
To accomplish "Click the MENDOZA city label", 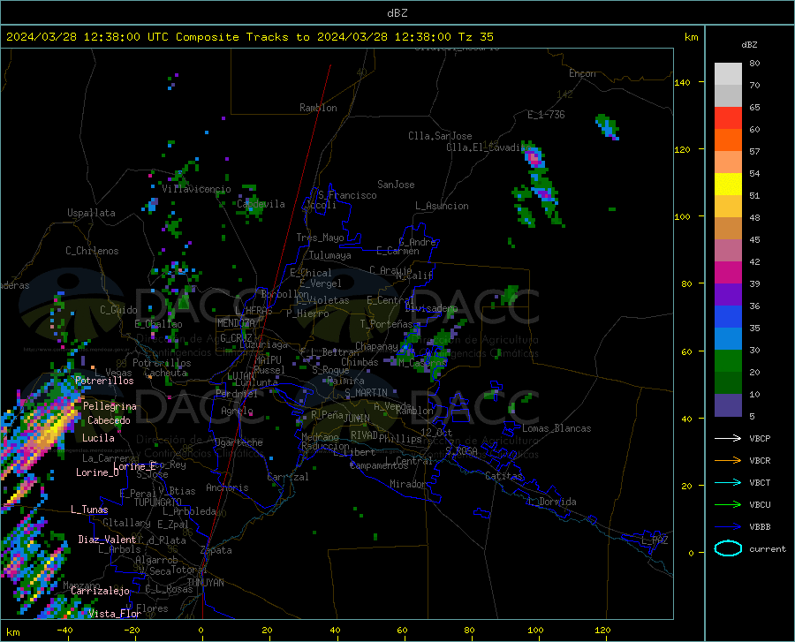I will coord(236,323).
